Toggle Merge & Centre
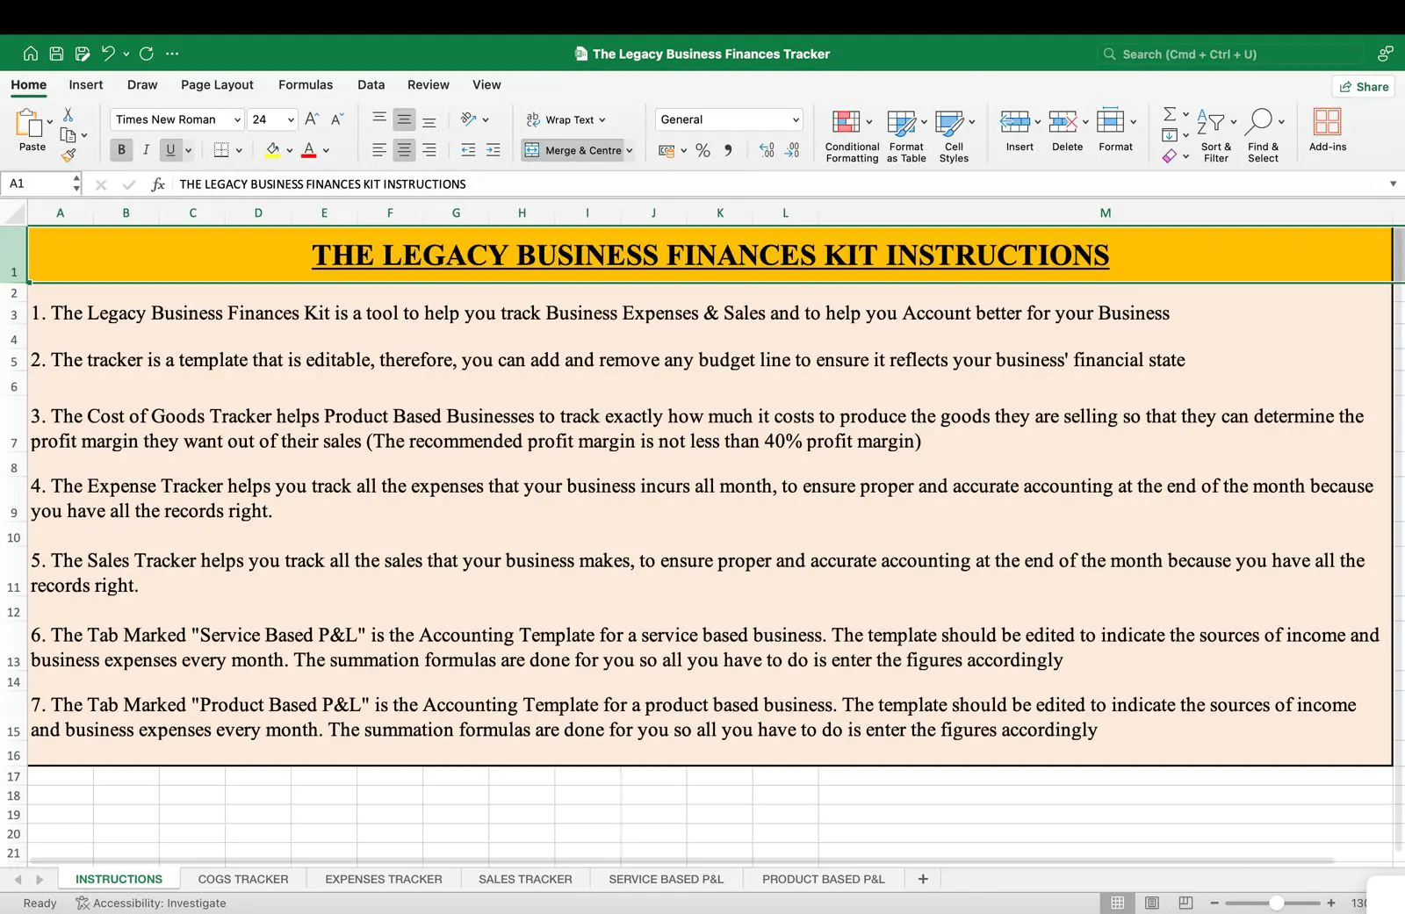Screen dimensions: 1405x914 coord(573,150)
